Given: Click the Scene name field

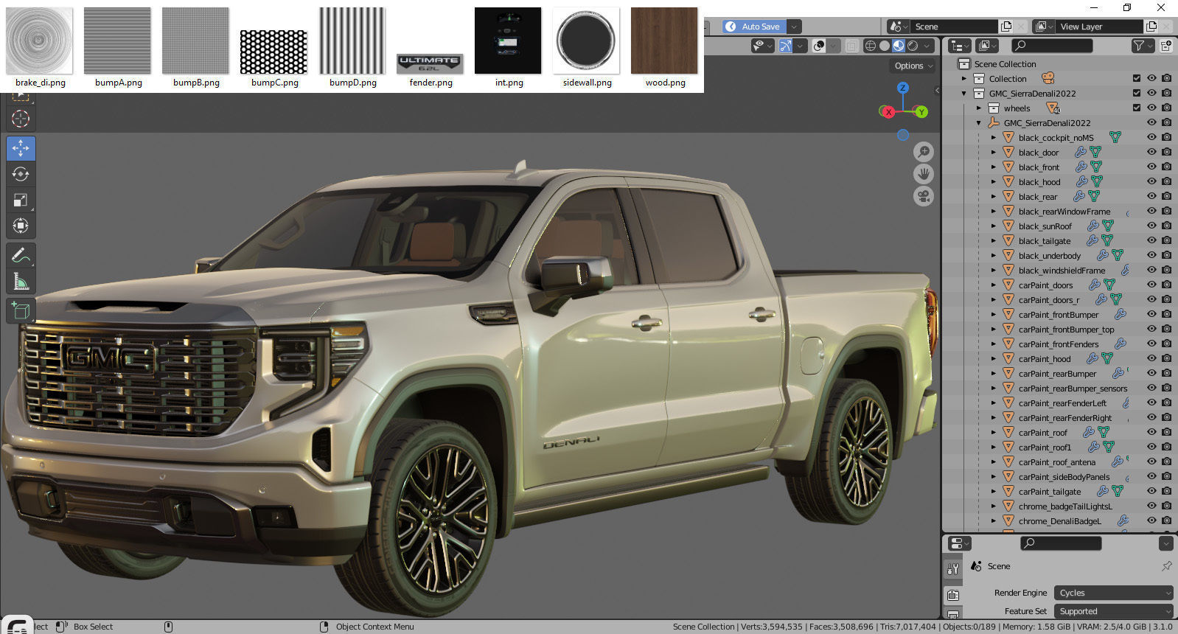Looking at the screenshot, I should click(x=954, y=27).
